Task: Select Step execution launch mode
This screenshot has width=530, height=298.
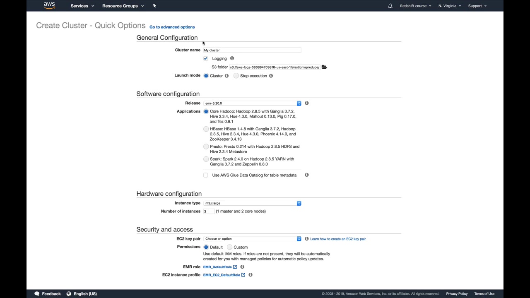Action: pyautogui.click(x=236, y=76)
